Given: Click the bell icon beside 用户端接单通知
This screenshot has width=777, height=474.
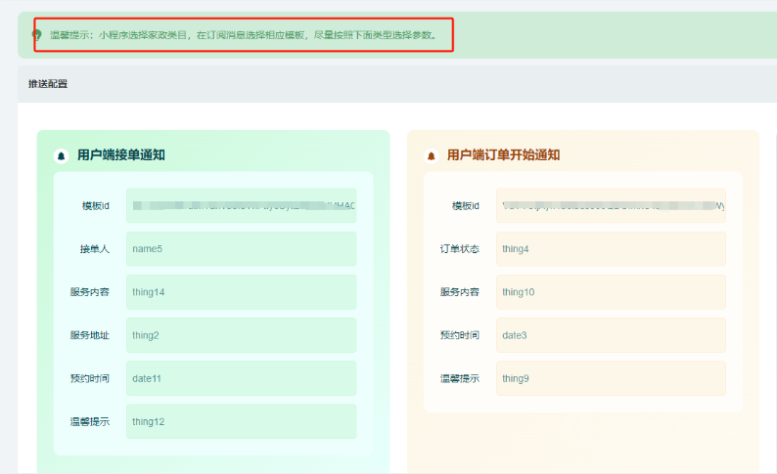Looking at the screenshot, I should (61, 155).
